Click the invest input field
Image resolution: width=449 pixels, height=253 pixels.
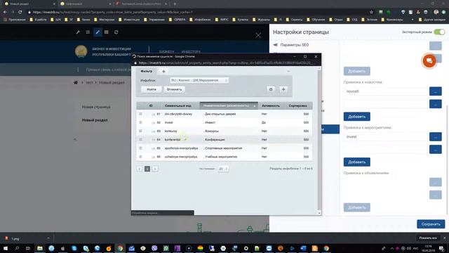point(385,137)
